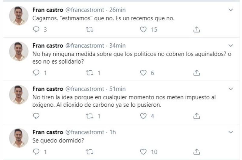This screenshot has height=160, width=242.
Task: Reply to the "Cagamos" tweet
Action: coord(36,29)
